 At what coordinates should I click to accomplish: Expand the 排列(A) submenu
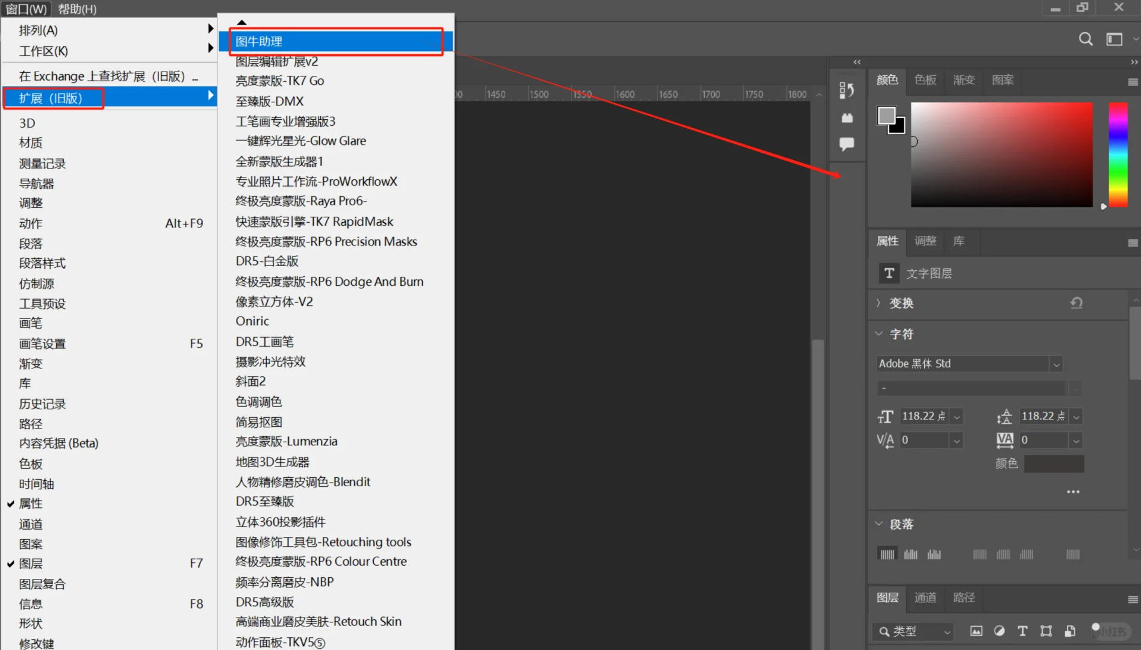point(109,29)
